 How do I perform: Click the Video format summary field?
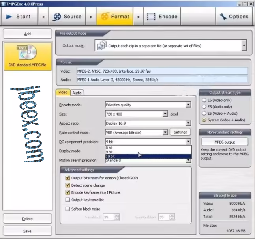pyautogui.click(x=162, y=71)
